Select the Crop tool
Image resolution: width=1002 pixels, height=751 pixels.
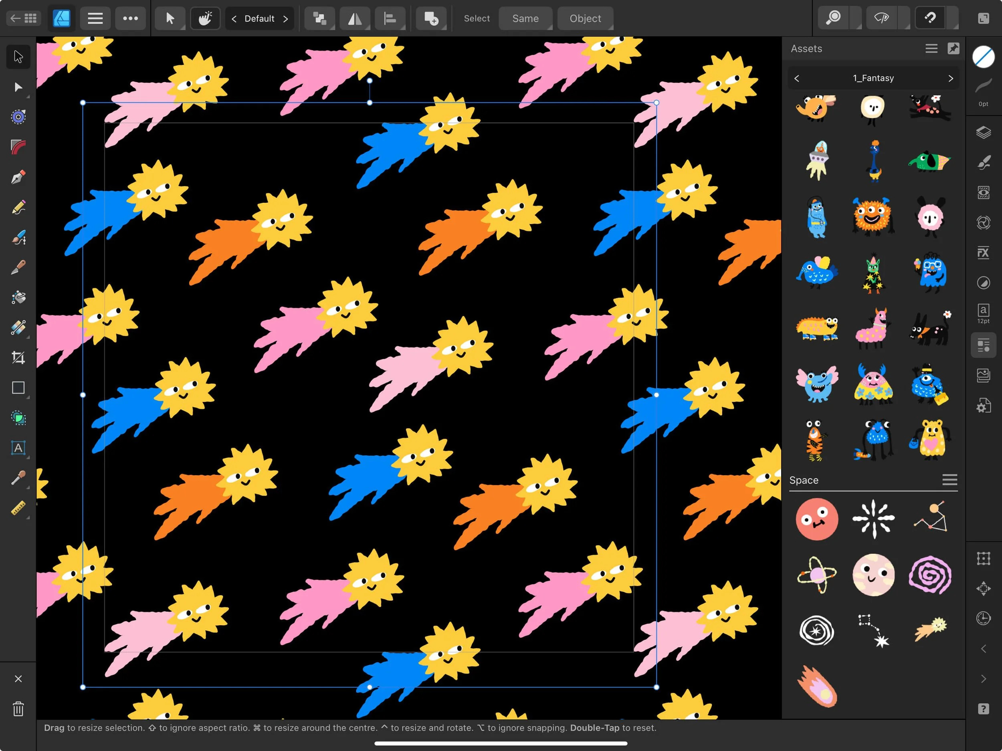coord(18,357)
